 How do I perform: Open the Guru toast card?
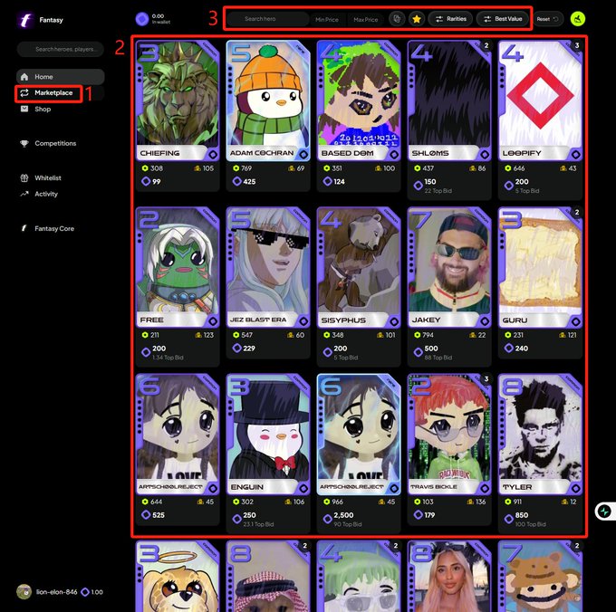tap(540, 267)
